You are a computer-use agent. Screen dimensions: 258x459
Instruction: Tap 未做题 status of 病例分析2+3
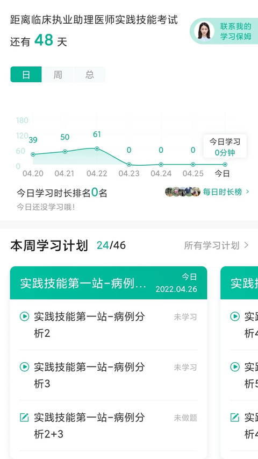[185, 418]
